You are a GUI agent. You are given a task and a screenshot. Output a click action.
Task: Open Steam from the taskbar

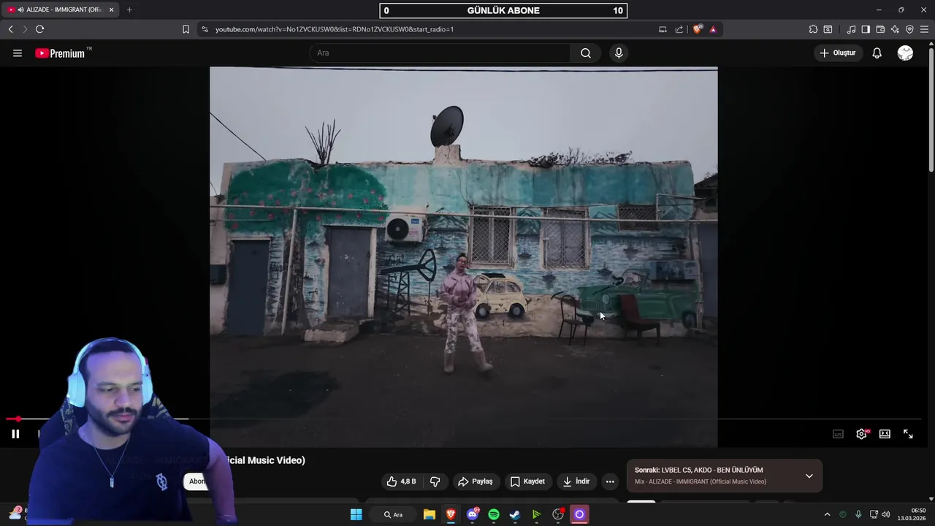[x=515, y=514]
